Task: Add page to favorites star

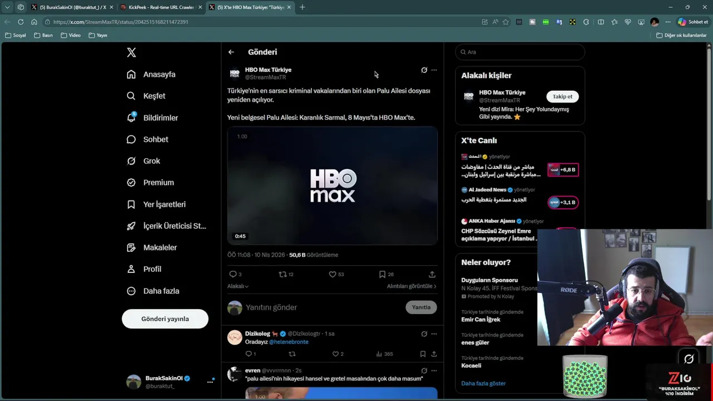Action: pyautogui.click(x=506, y=22)
